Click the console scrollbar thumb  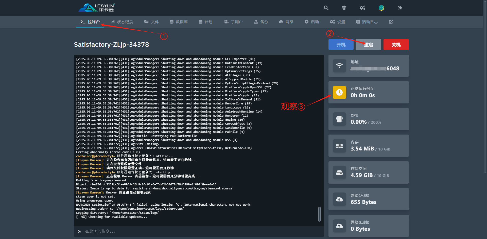coord(319,214)
